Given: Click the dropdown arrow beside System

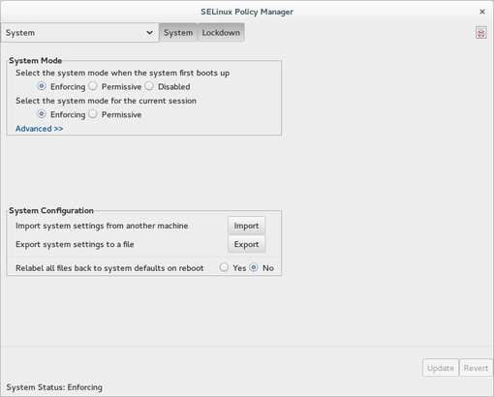Looking at the screenshot, I should [149, 33].
